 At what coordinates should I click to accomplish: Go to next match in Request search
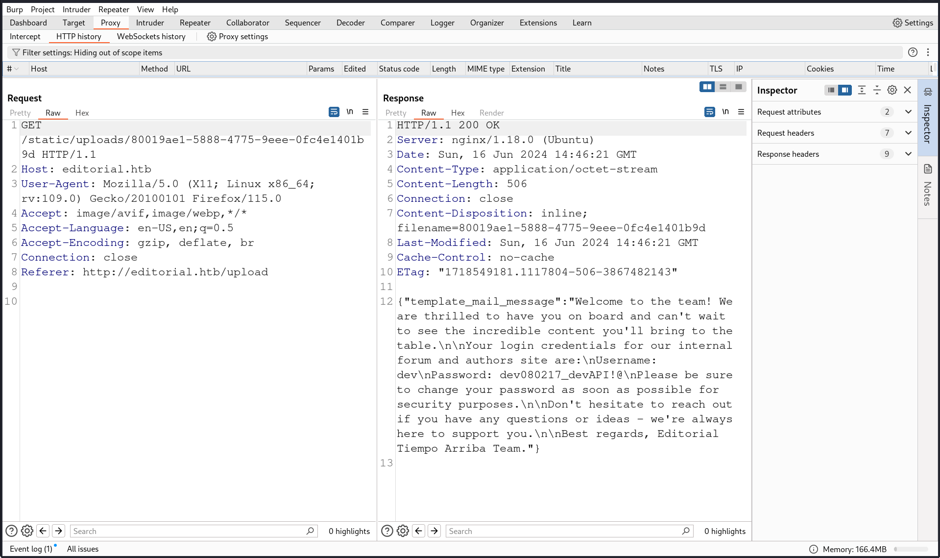(59, 531)
